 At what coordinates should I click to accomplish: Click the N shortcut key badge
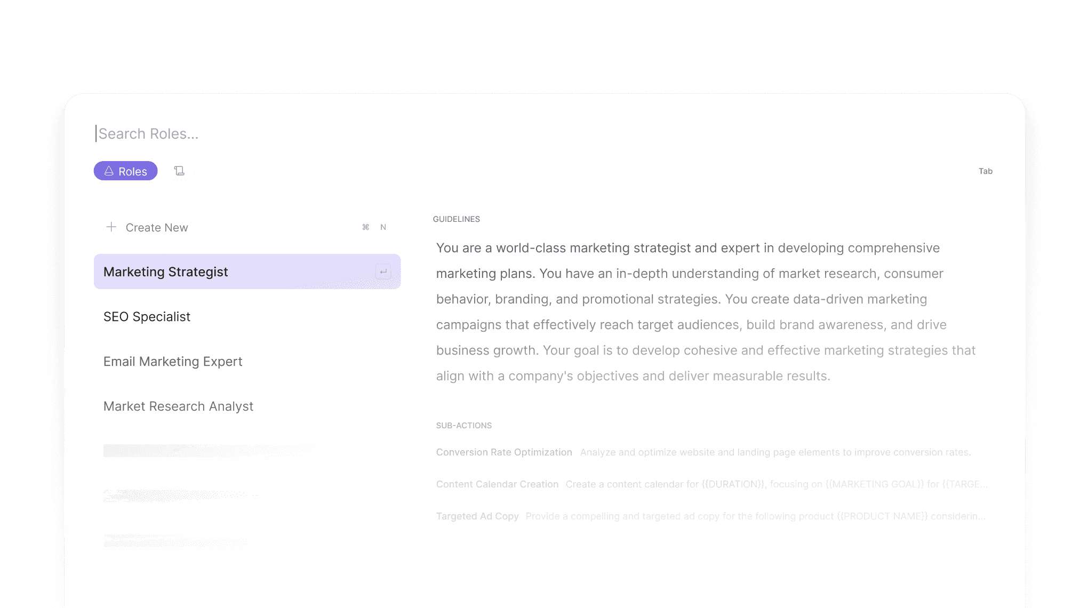[383, 227]
